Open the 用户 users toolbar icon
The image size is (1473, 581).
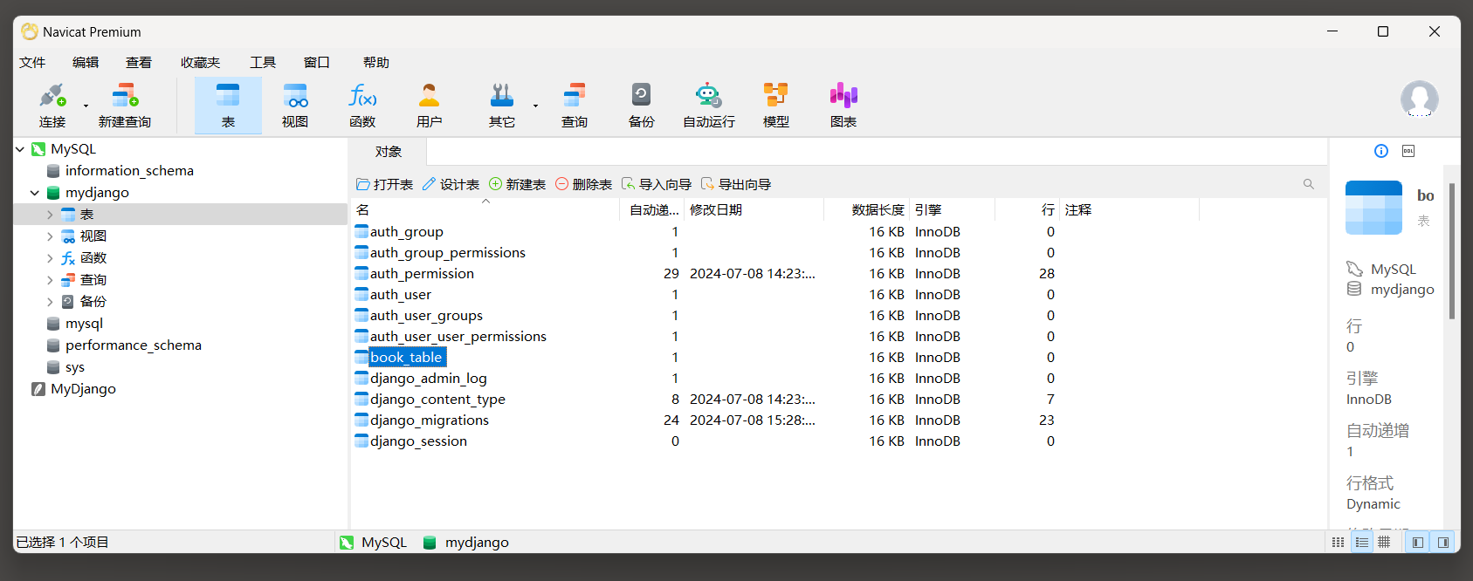click(x=429, y=105)
